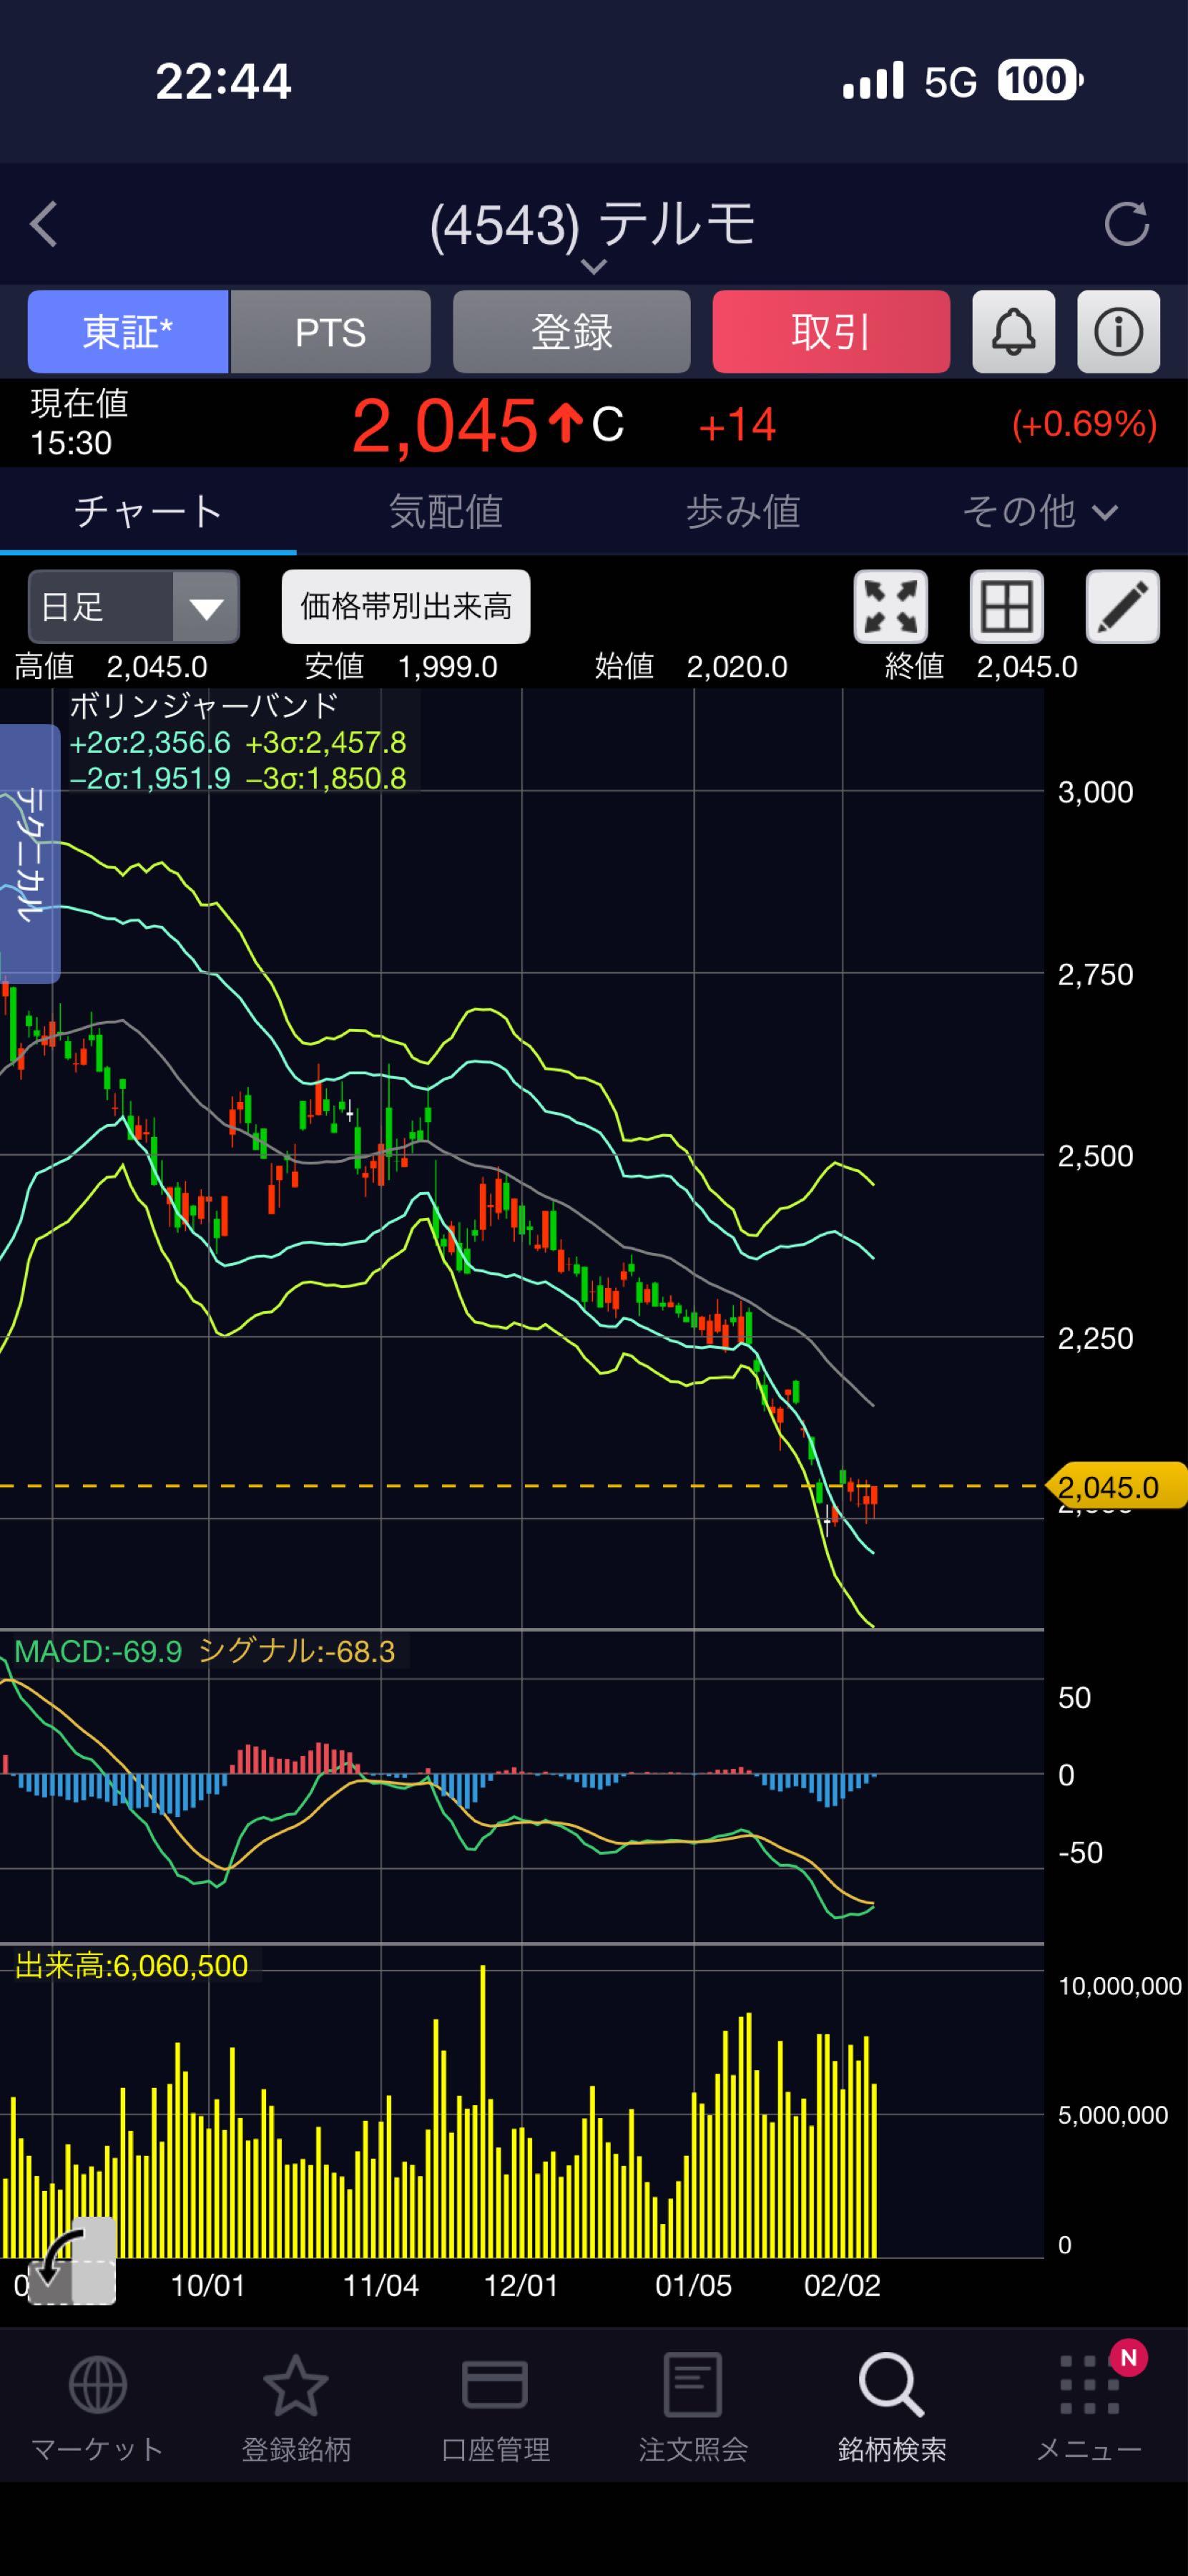The image size is (1188, 2576).
Task: Open the stock info icon
Action: point(1118,332)
